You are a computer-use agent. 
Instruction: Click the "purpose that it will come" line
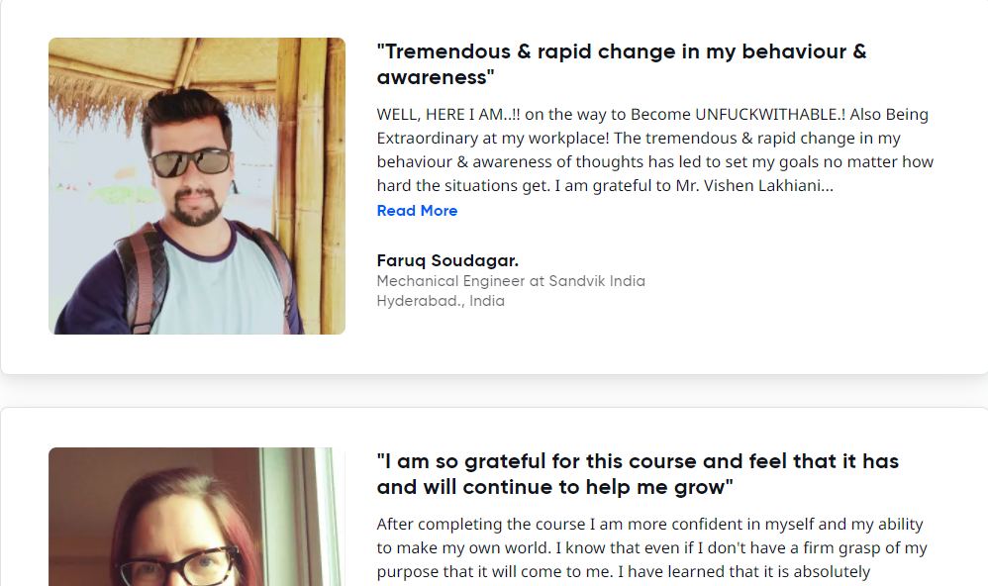(x=495, y=572)
